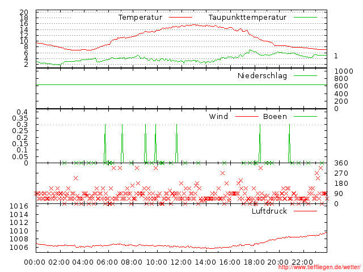Click the 1006 pressure axis value

click(x=19, y=247)
